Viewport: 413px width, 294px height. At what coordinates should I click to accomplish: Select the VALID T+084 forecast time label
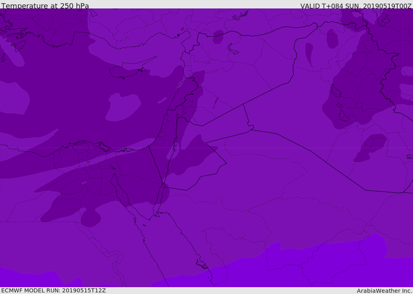pos(356,6)
